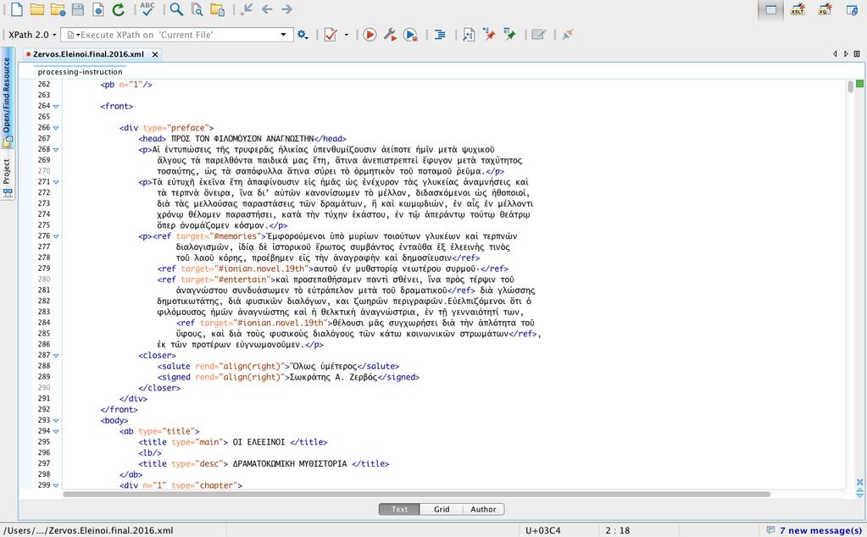Click the grayed pencil edit icon
Viewport: 867px width, 537px height.
point(538,35)
